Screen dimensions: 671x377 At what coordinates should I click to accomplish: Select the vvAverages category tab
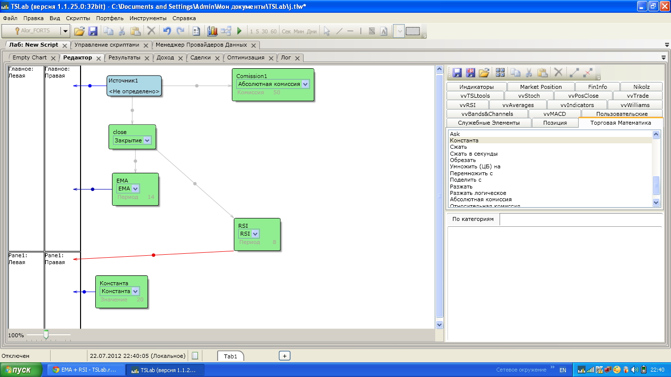click(x=518, y=105)
